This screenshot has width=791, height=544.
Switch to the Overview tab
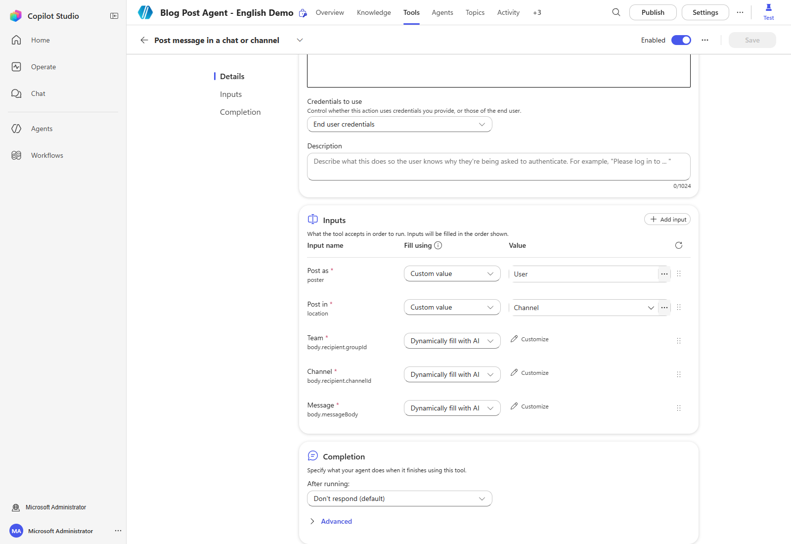pyautogui.click(x=330, y=12)
